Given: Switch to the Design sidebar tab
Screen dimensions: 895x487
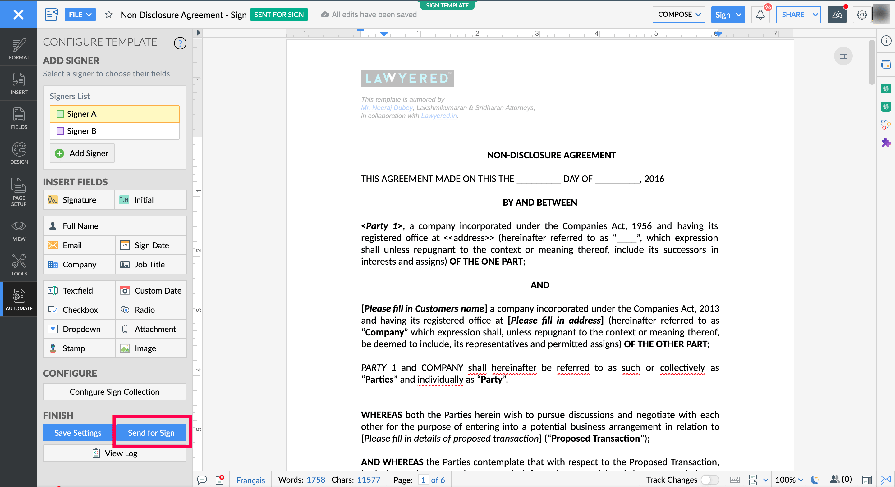Looking at the screenshot, I should 19,153.
